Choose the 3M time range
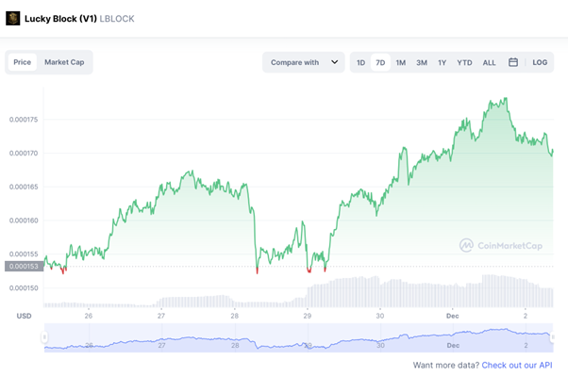 422,62
